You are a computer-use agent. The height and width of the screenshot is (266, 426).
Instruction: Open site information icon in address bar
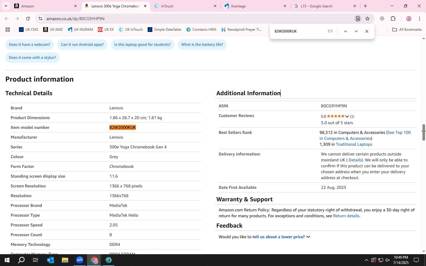coord(41,19)
